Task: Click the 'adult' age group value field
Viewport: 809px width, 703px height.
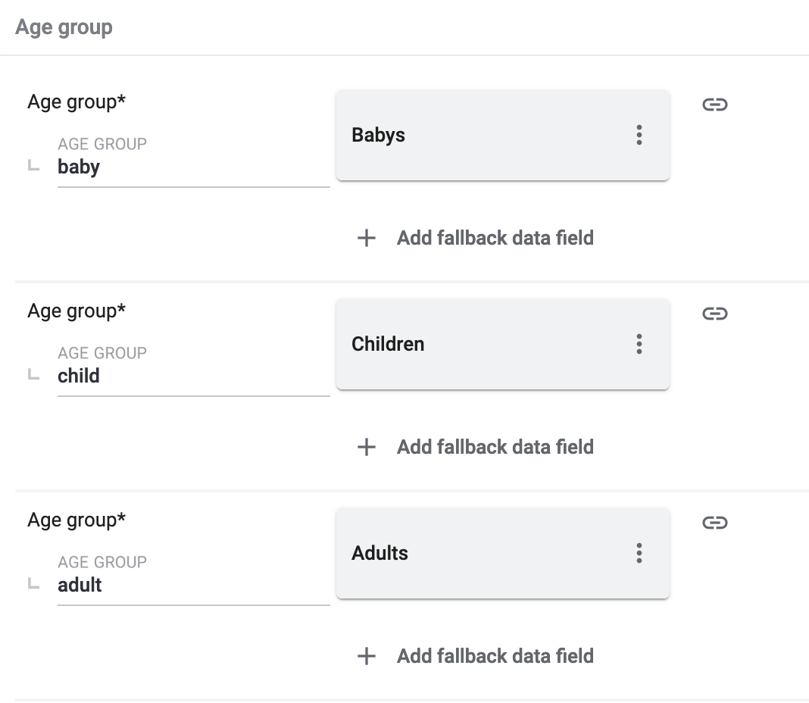Action: (193, 586)
